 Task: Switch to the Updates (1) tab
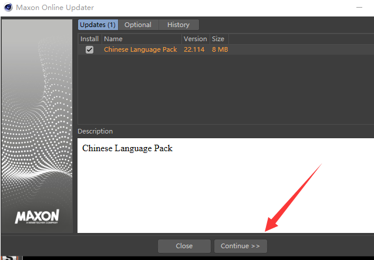click(x=98, y=25)
